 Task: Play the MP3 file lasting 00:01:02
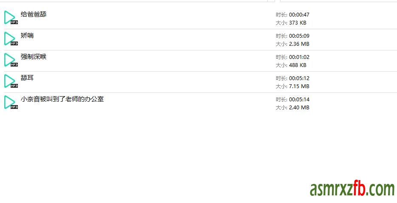click(x=11, y=60)
